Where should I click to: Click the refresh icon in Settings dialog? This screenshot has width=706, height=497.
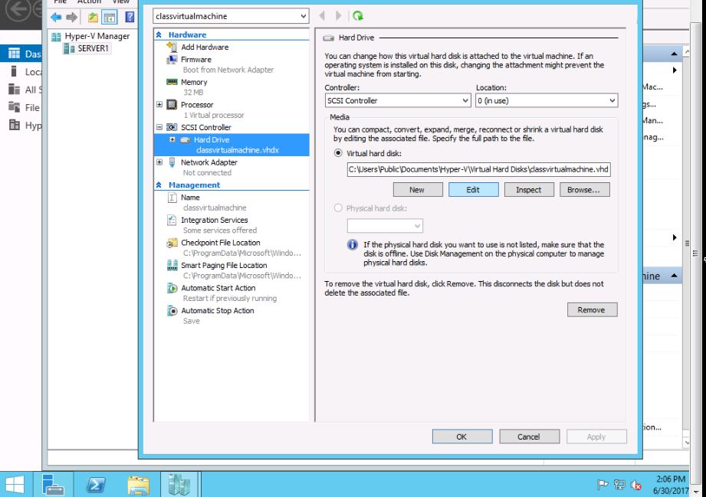[358, 16]
